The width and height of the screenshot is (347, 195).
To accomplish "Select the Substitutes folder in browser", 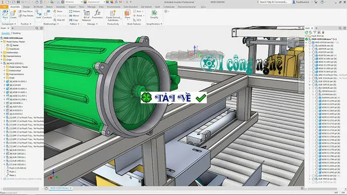I will point(13,49).
